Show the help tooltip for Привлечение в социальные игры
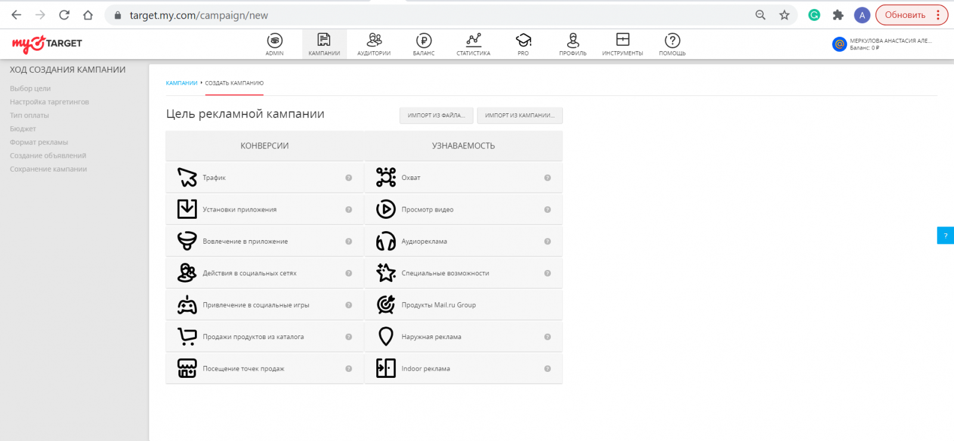The width and height of the screenshot is (954, 441). point(349,305)
